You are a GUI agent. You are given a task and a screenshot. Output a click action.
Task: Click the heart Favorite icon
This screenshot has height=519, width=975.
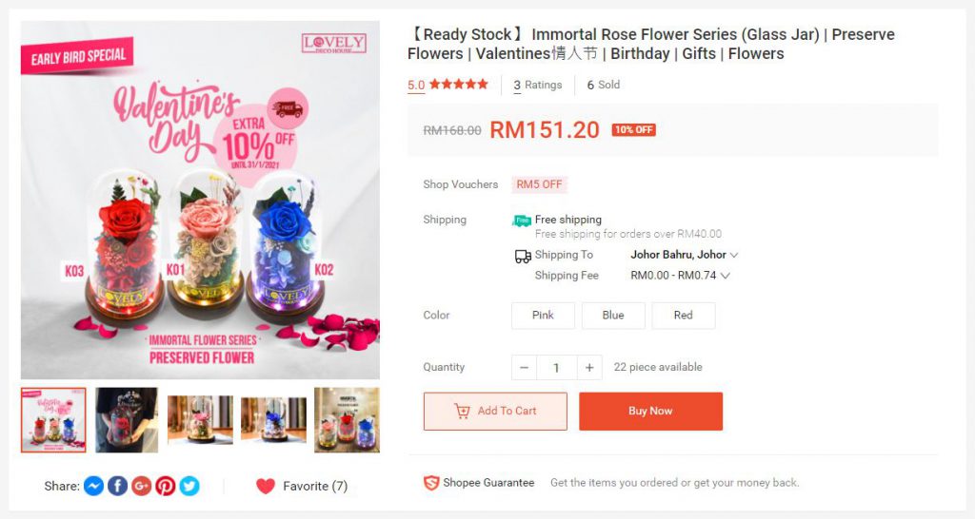[266, 486]
